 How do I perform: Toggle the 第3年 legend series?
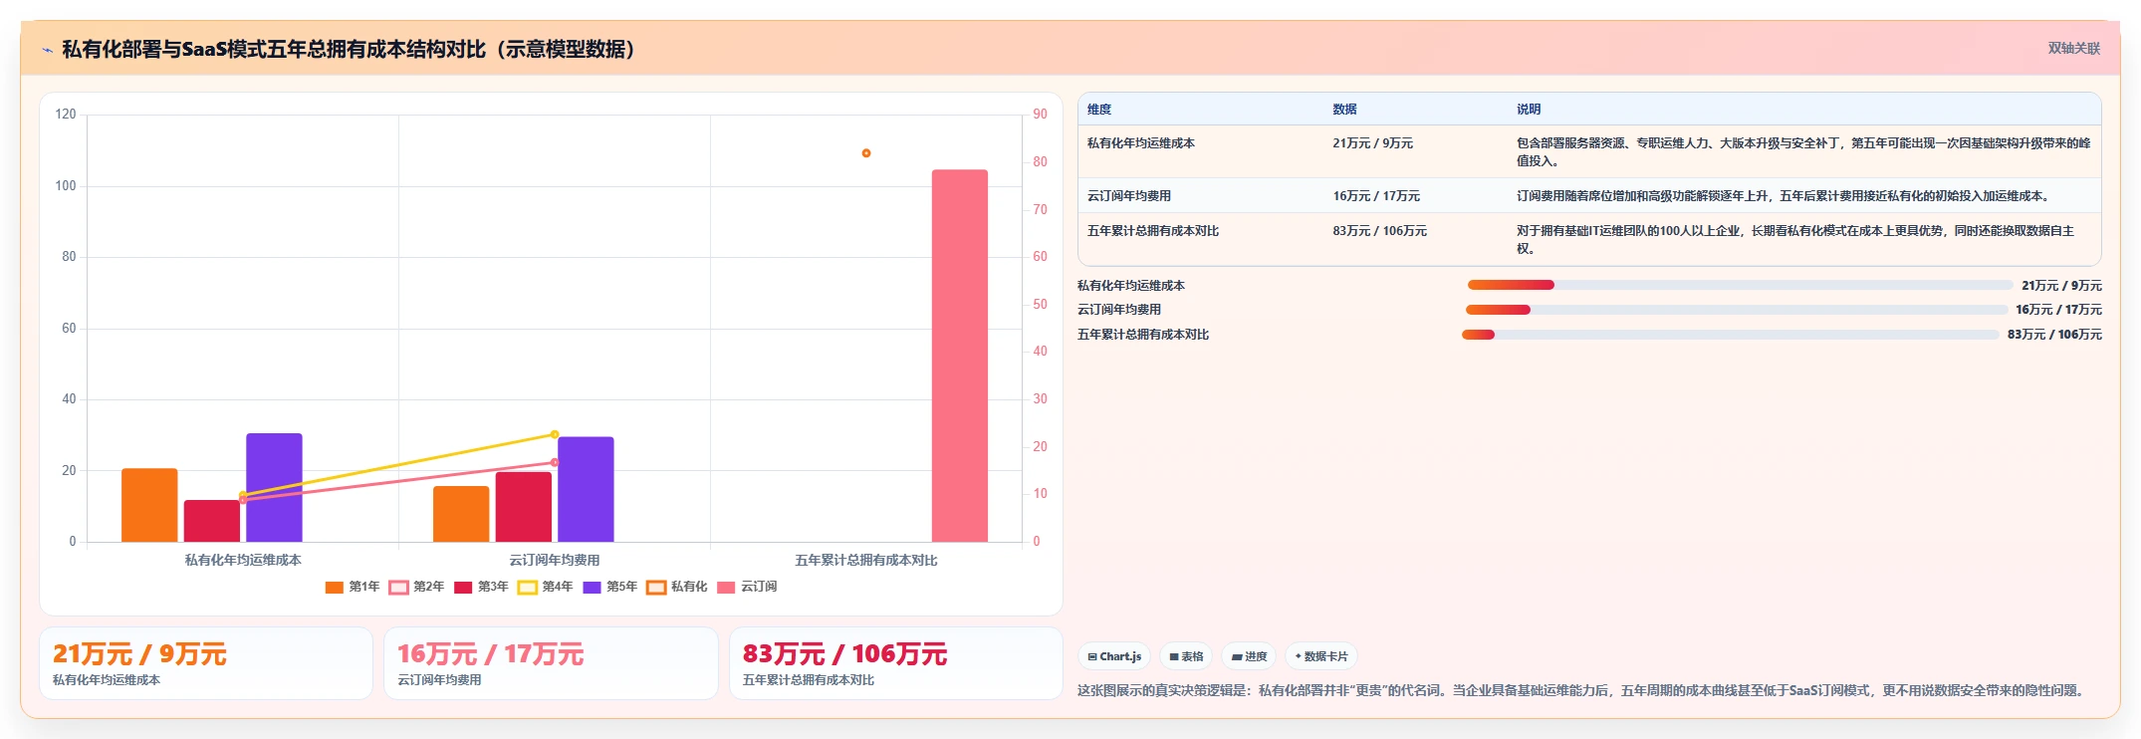click(x=481, y=587)
